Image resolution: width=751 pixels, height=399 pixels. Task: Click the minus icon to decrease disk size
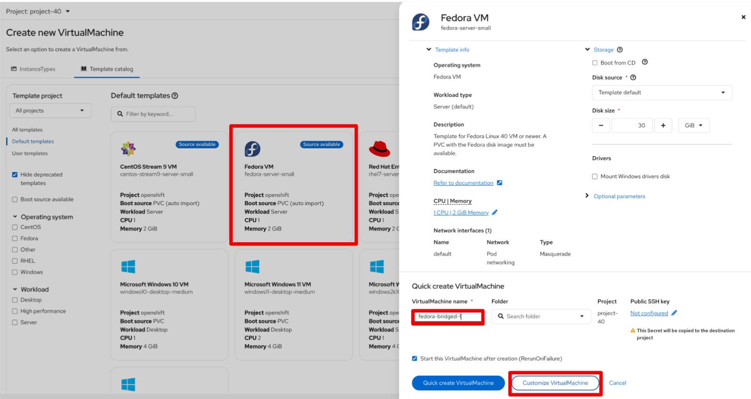tap(601, 125)
